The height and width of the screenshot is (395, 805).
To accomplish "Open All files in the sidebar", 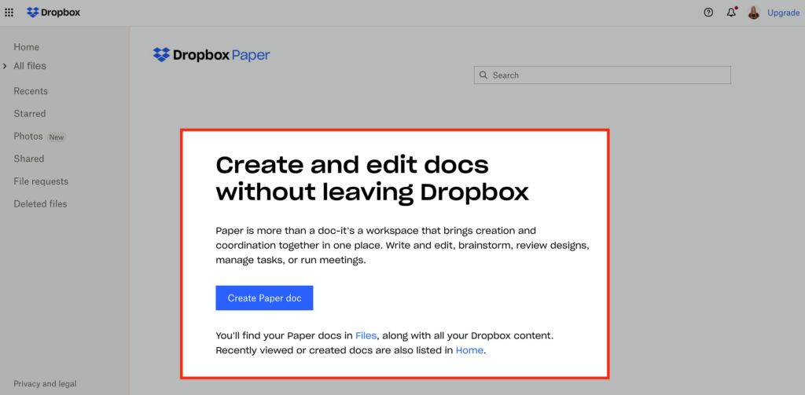I will click(30, 66).
